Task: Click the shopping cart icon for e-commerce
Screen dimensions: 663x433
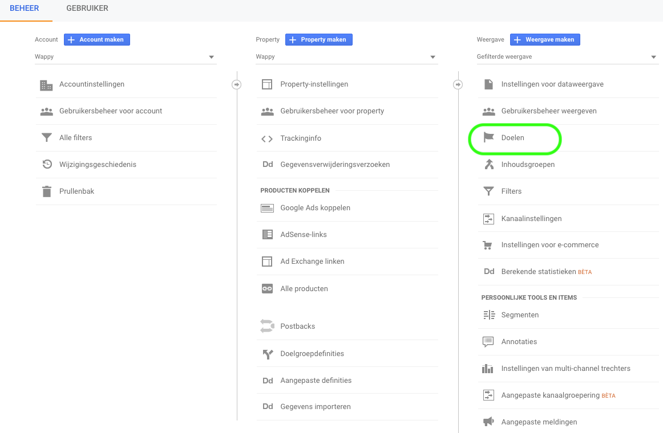Action: (488, 245)
